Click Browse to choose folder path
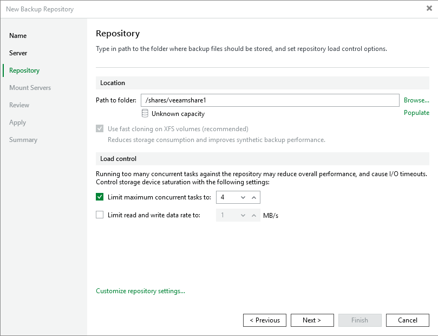 pos(416,100)
